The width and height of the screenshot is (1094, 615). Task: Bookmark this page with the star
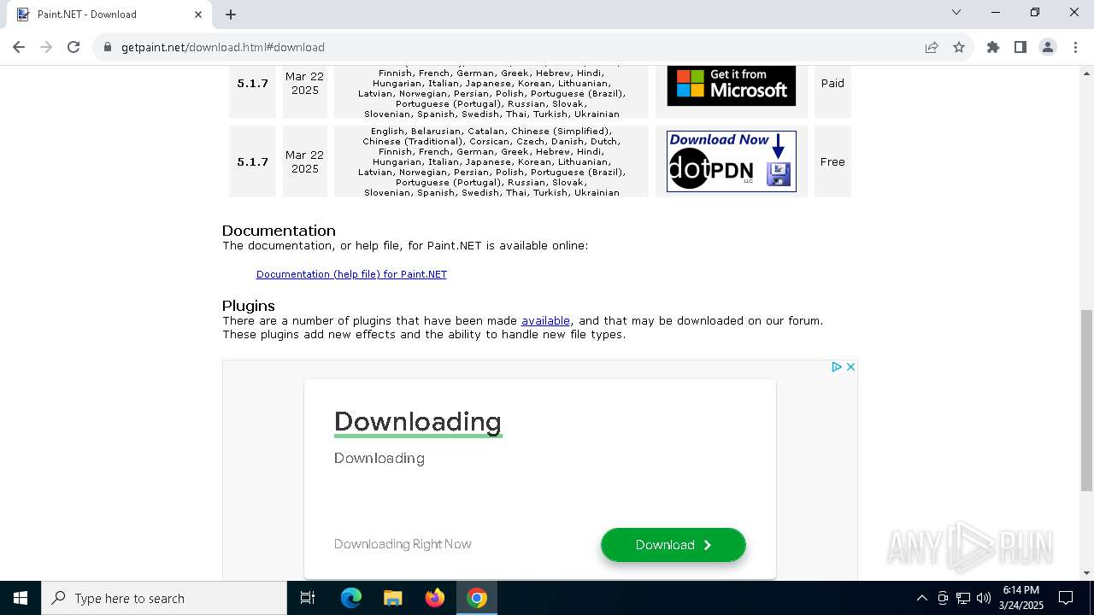[959, 48]
